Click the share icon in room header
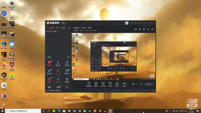Screen dimensions: 201x113 coord(152,29)
